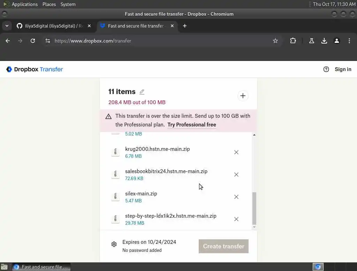Open the browser profile icon

pyautogui.click(x=337, y=41)
